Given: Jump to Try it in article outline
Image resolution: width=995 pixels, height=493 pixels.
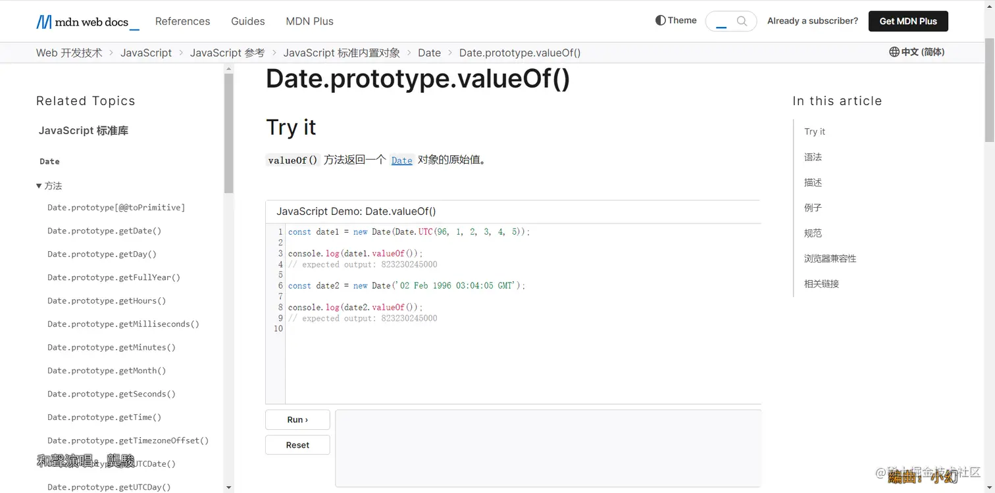Looking at the screenshot, I should point(815,131).
